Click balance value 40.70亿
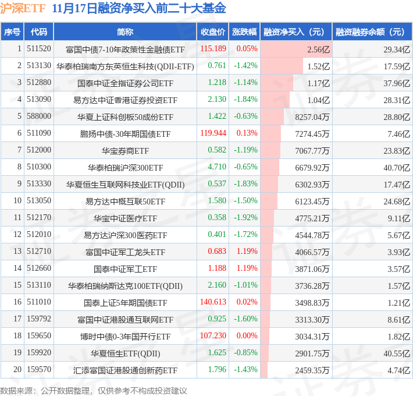 397,168
